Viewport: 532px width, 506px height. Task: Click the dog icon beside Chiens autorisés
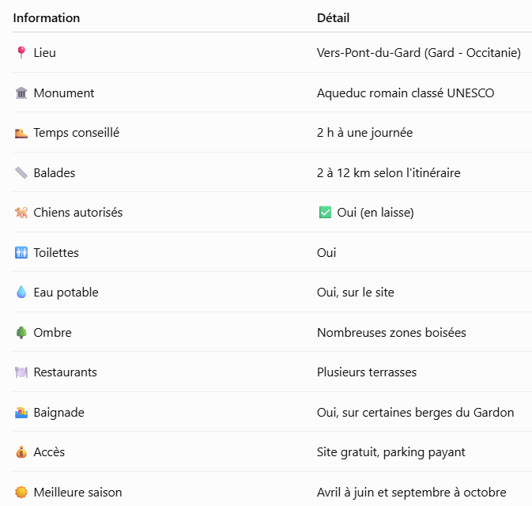click(x=21, y=213)
